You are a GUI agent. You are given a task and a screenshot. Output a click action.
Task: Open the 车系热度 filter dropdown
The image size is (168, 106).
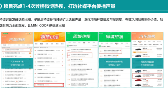(x=135, y=44)
